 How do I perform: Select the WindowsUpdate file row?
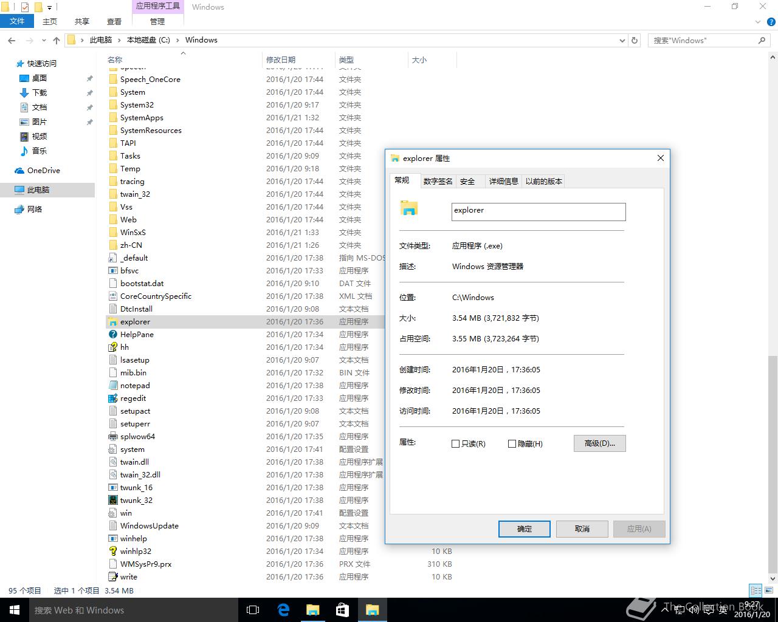pos(246,526)
